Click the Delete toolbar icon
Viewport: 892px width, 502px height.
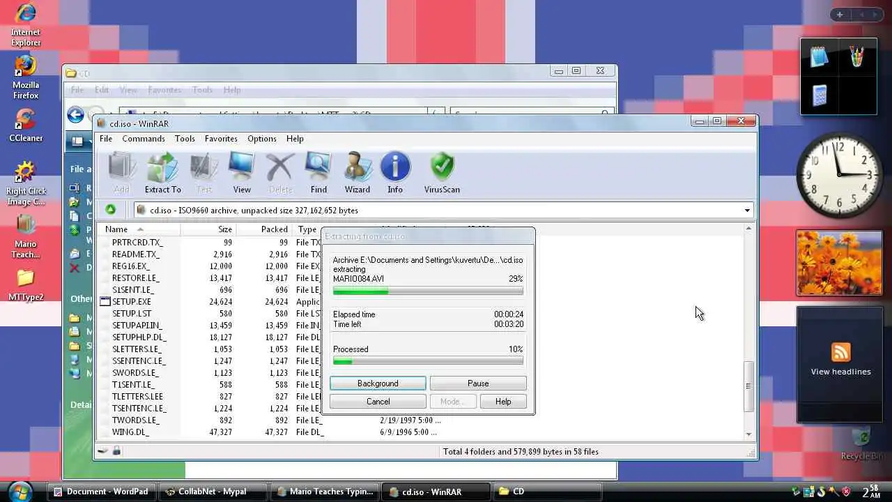[280, 173]
